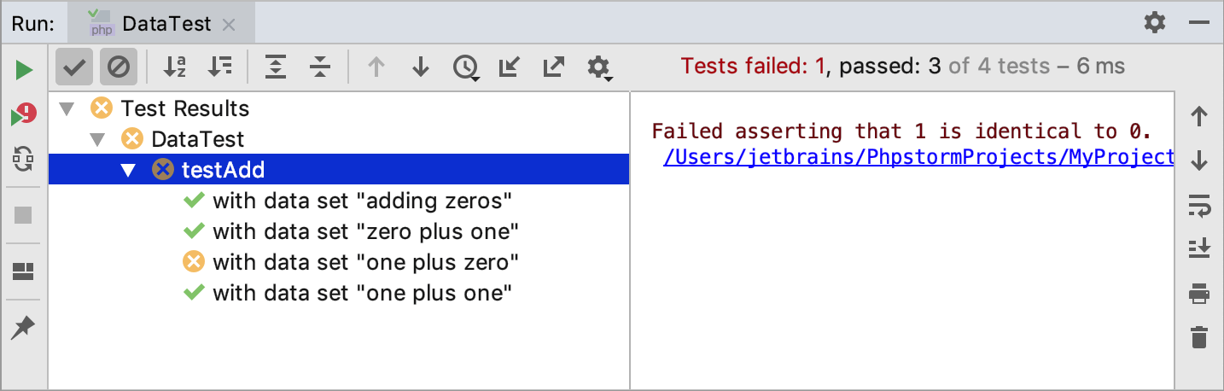The width and height of the screenshot is (1224, 391).
Task: Open test runner settings gear dropdown
Action: click(x=600, y=67)
